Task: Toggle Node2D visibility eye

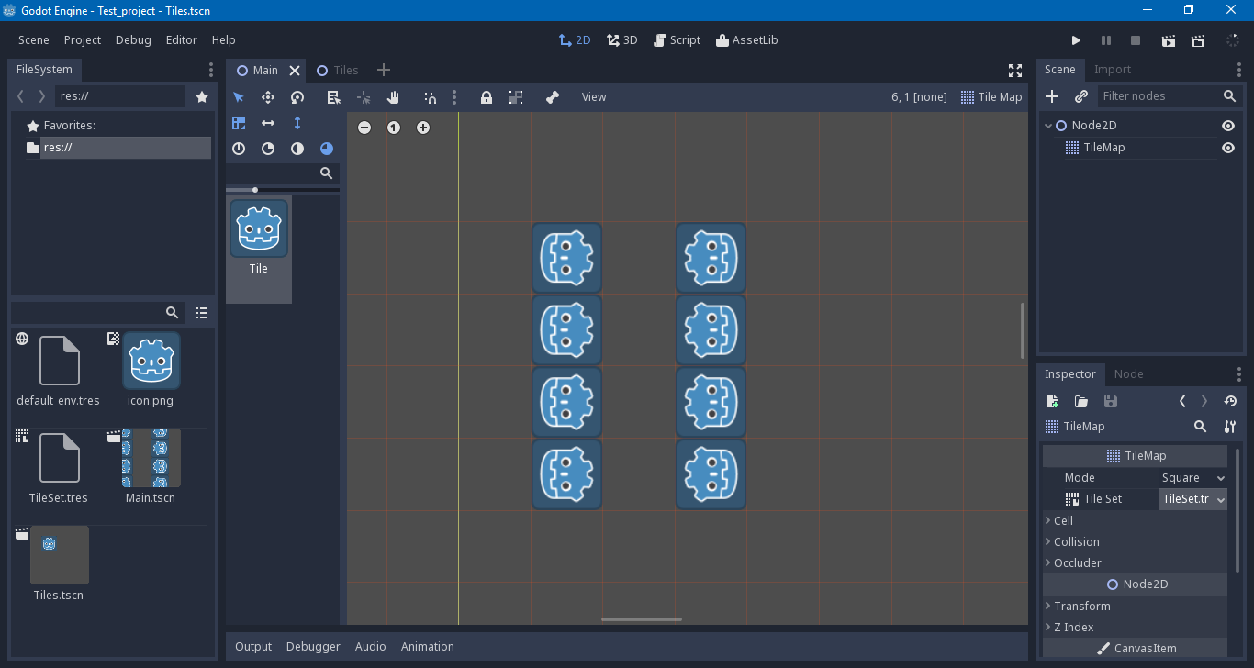Action: [x=1228, y=126]
